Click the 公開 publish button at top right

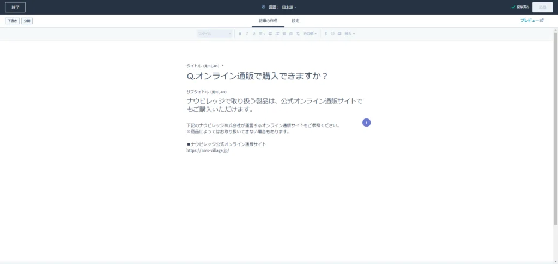pos(542,7)
